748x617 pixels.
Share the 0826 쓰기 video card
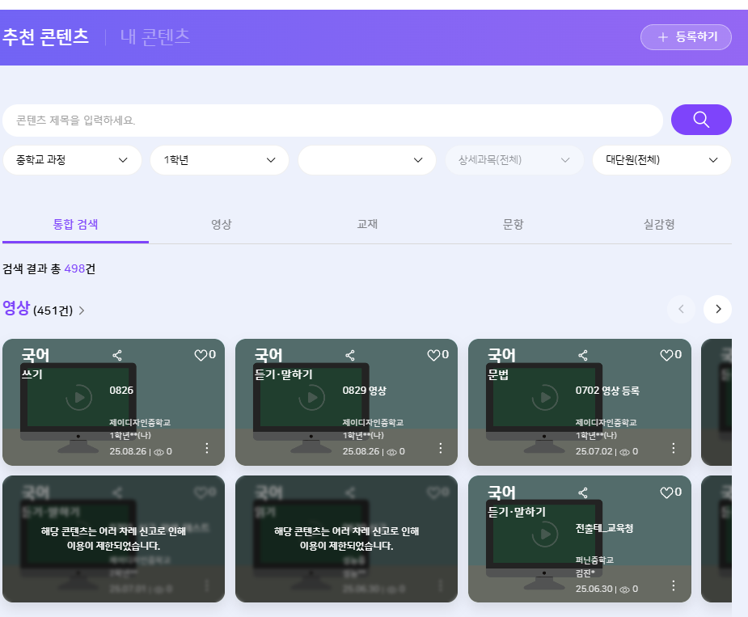pos(117,355)
